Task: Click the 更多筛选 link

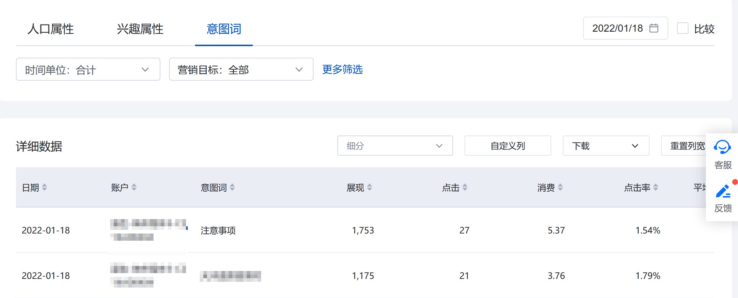Action: click(342, 69)
